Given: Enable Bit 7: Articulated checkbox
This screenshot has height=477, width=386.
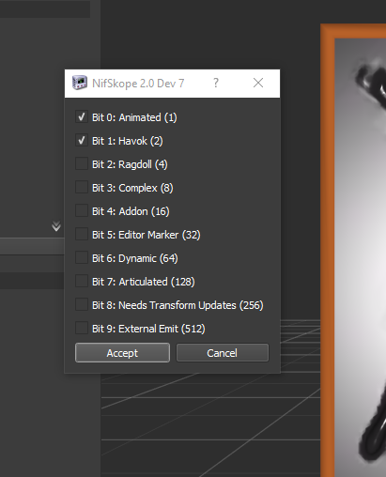Looking at the screenshot, I should point(82,282).
